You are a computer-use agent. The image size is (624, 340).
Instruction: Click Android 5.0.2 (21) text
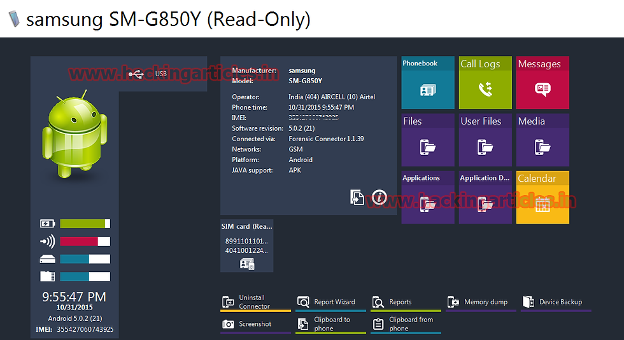pyautogui.click(x=75, y=318)
